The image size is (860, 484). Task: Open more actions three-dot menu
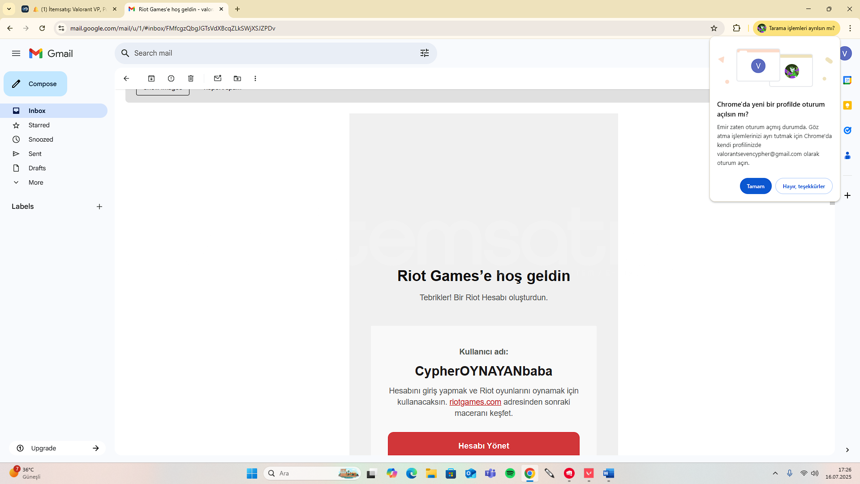coord(255,78)
